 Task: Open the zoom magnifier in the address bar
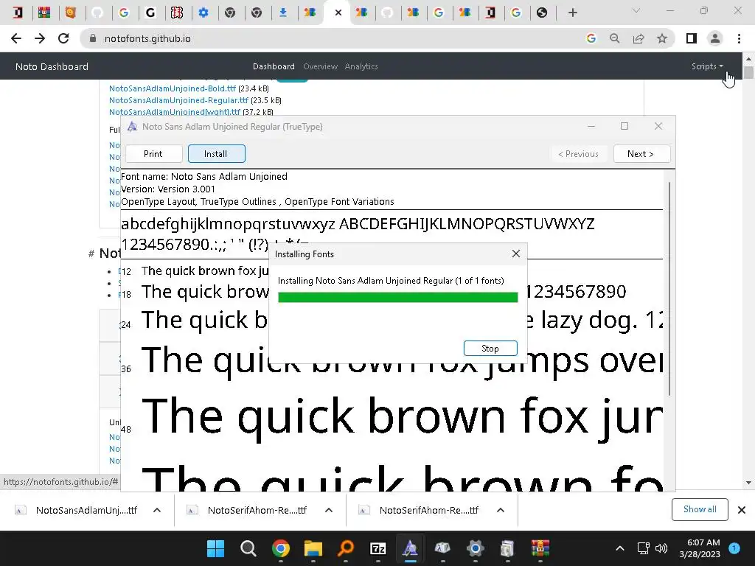pos(615,38)
